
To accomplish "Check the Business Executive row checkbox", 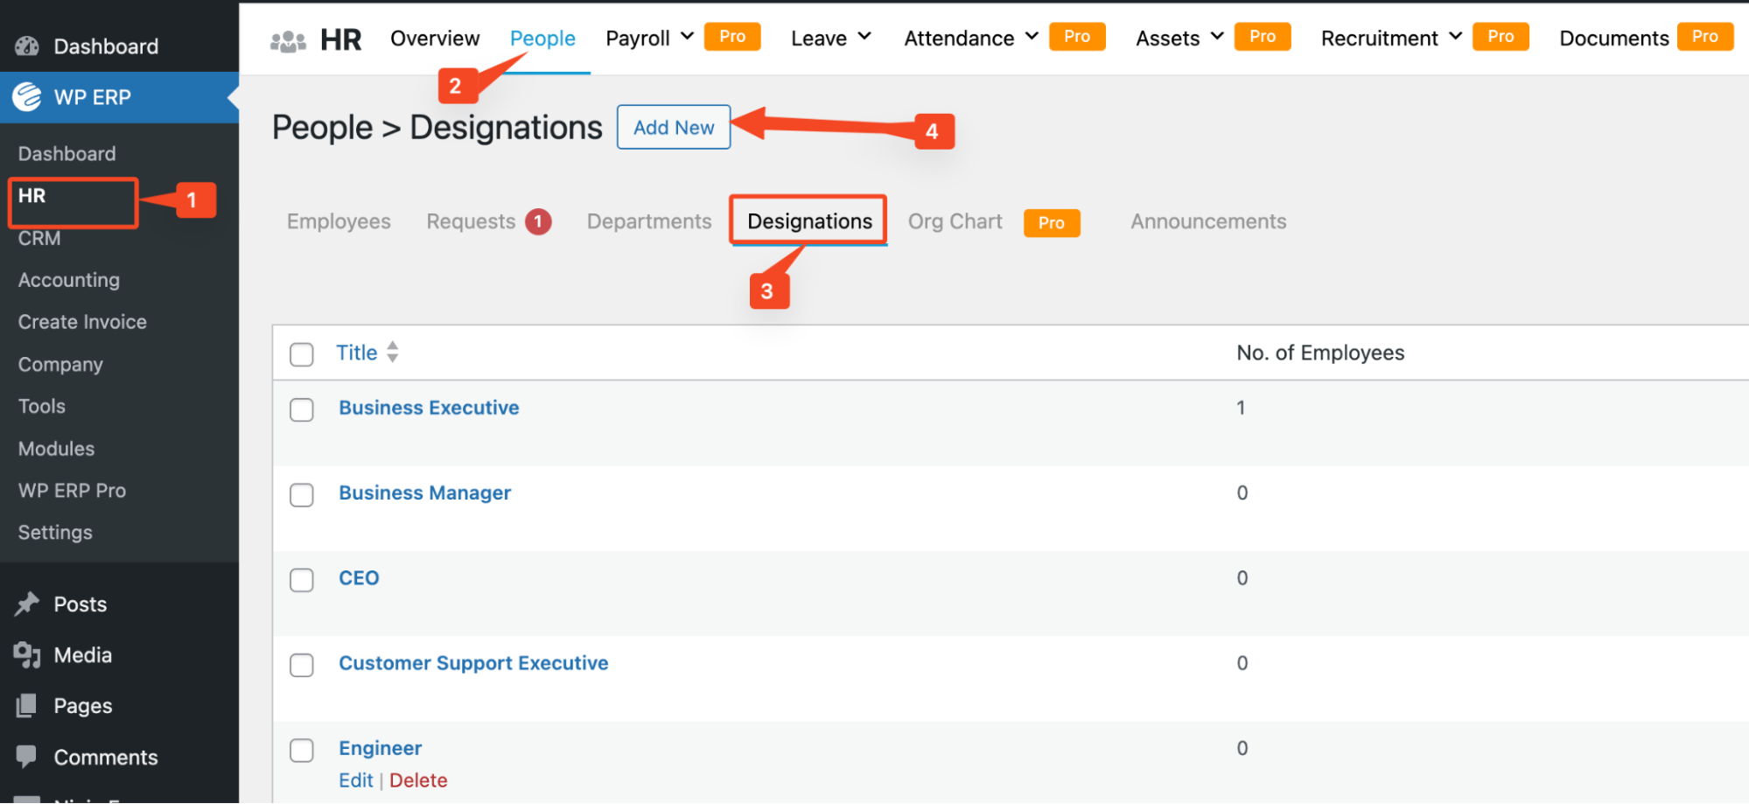I will [302, 409].
